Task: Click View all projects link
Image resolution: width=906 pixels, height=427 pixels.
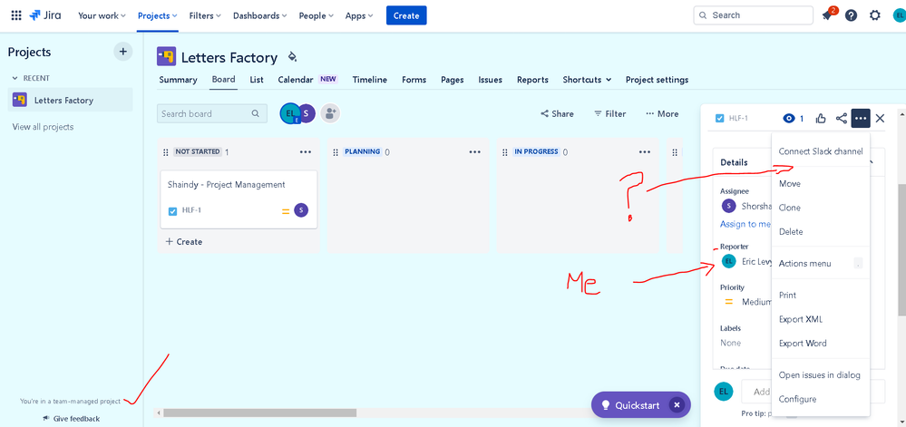Action: pos(43,127)
